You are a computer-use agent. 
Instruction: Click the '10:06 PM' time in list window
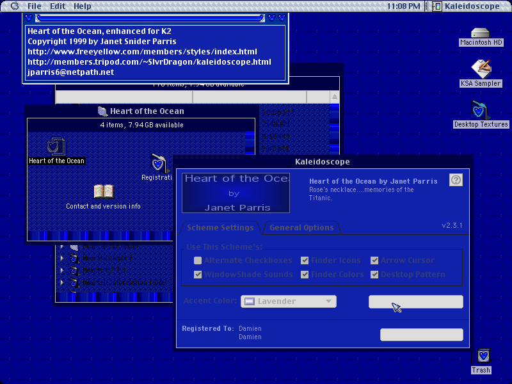click(x=278, y=113)
